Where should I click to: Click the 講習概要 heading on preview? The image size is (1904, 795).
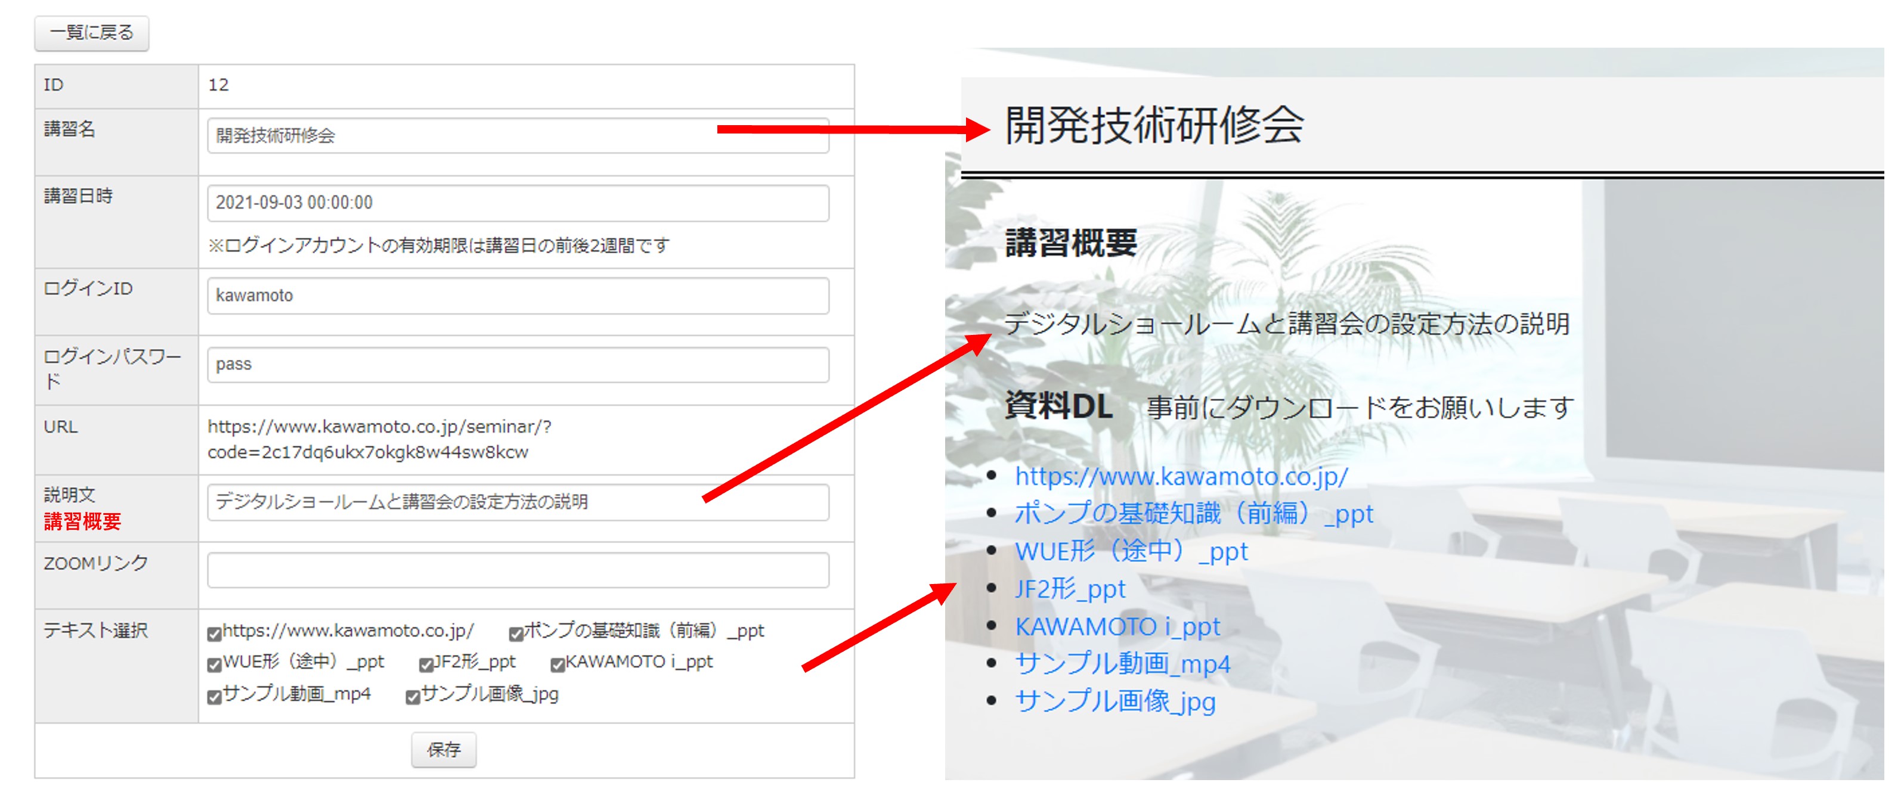(x=1070, y=243)
